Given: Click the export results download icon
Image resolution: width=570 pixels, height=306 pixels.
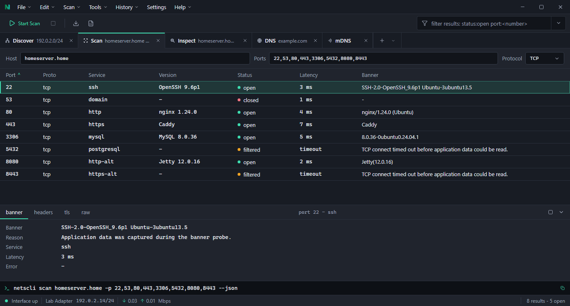Looking at the screenshot, I should [x=76, y=24].
